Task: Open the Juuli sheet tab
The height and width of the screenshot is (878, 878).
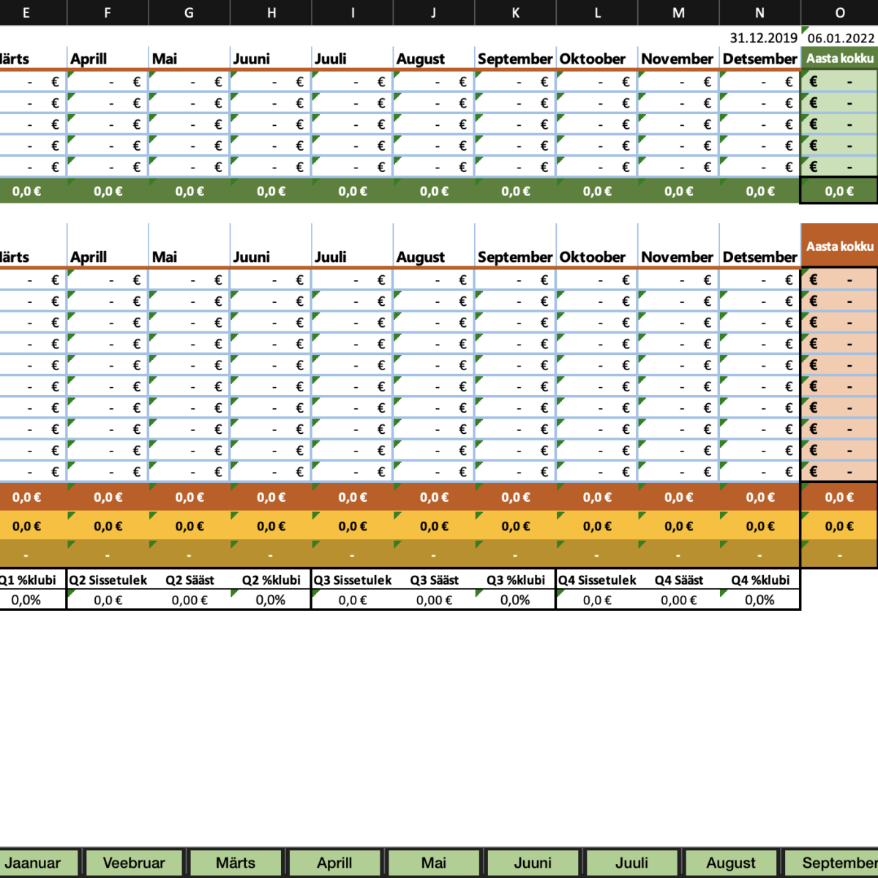Action: [631, 863]
